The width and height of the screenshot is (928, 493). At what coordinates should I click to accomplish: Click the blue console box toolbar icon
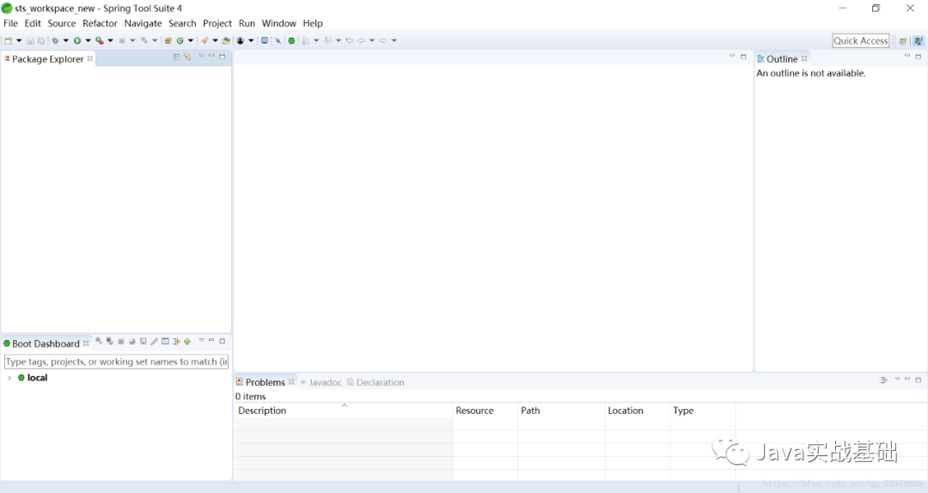click(x=265, y=41)
